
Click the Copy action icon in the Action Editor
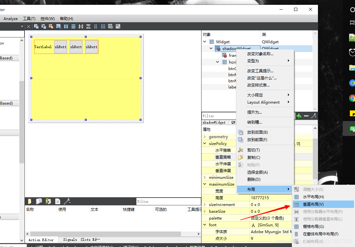click(39, 201)
